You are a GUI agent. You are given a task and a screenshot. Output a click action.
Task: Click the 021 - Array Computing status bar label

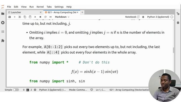pyautogui.click(x=129, y=90)
